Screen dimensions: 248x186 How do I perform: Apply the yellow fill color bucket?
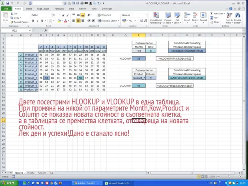[x=59, y=21]
